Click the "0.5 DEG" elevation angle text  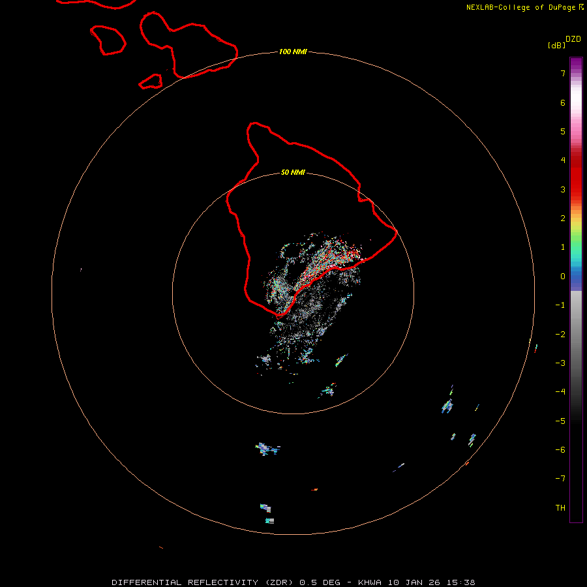[x=320, y=582]
